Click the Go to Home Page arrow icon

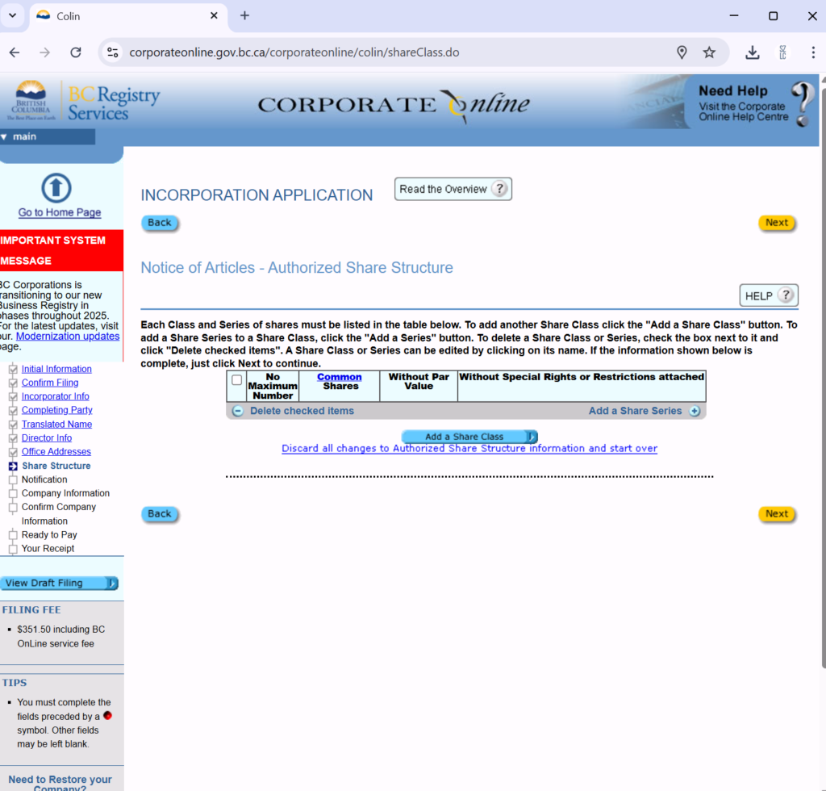(x=56, y=188)
